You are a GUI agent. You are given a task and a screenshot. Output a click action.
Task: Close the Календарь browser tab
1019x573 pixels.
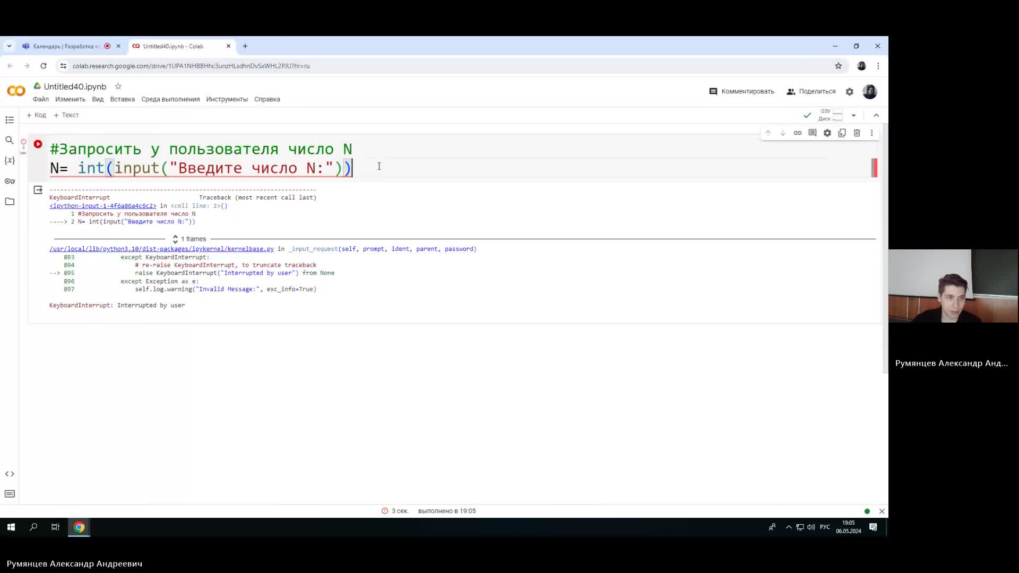[x=118, y=46]
